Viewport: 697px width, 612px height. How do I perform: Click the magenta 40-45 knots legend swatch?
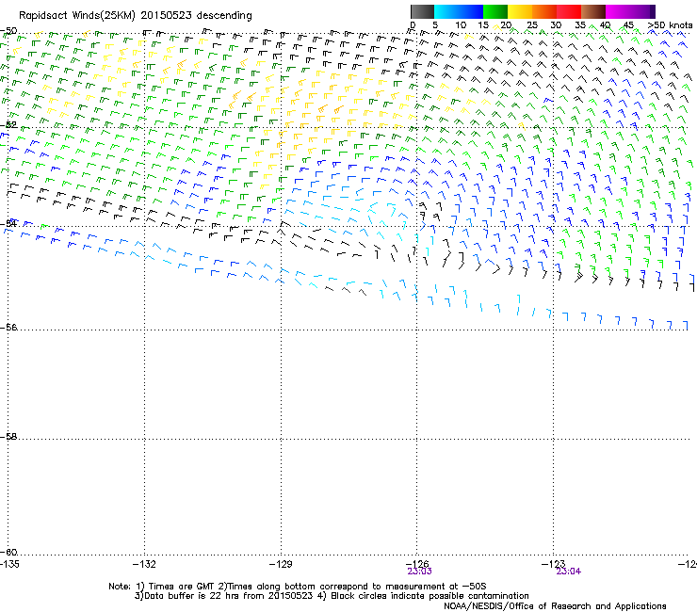(x=618, y=11)
